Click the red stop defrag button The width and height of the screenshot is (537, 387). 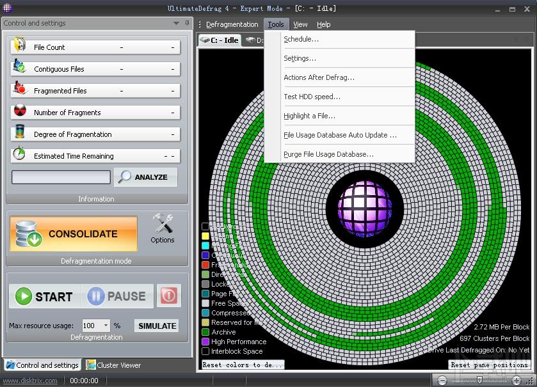tap(168, 296)
